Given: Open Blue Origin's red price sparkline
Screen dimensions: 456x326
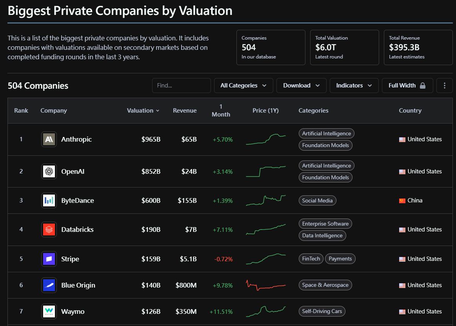Looking at the screenshot, I should tap(266, 285).
